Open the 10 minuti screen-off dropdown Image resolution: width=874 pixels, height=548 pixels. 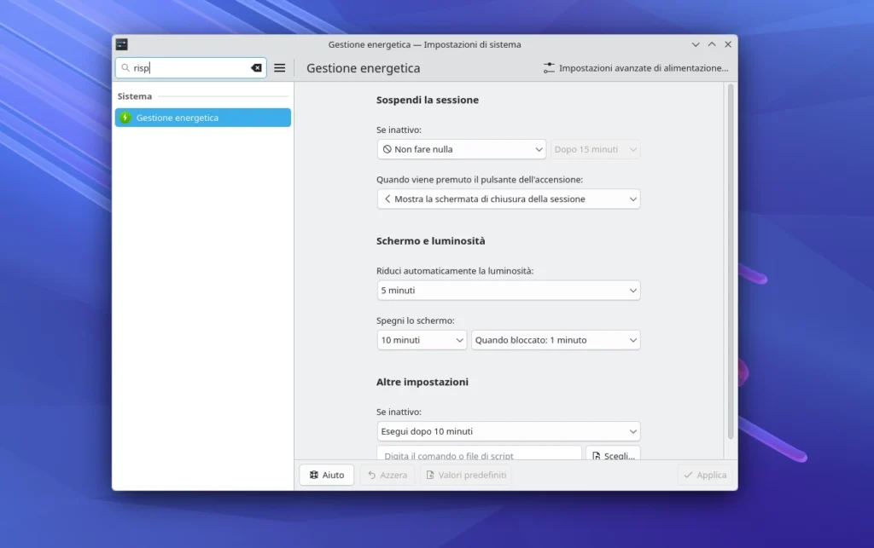click(x=421, y=339)
